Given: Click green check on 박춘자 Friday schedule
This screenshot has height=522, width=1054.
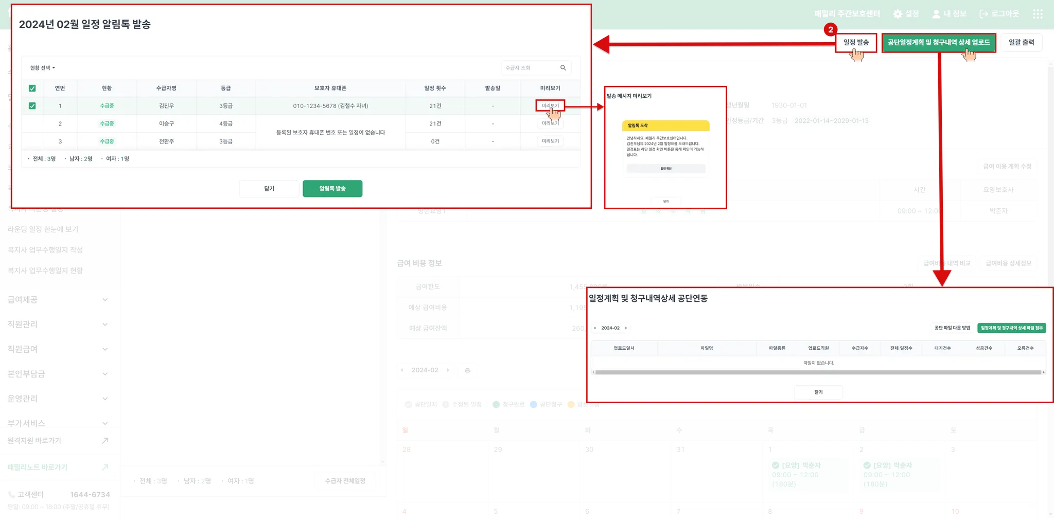Looking at the screenshot, I should pyautogui.click(x=867, y=465).
